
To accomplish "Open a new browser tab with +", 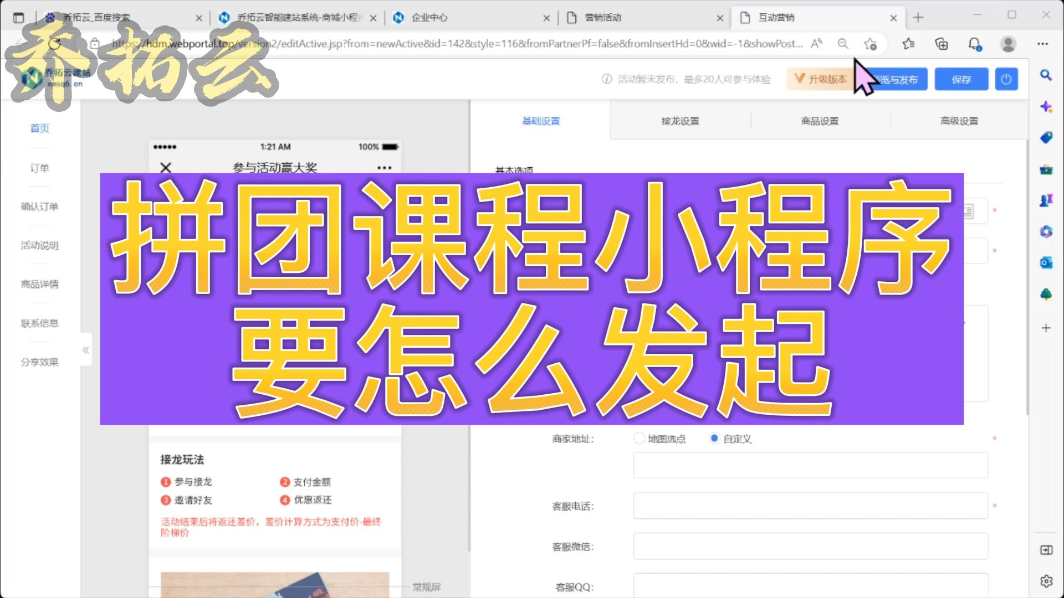I will tap(918, 17).
